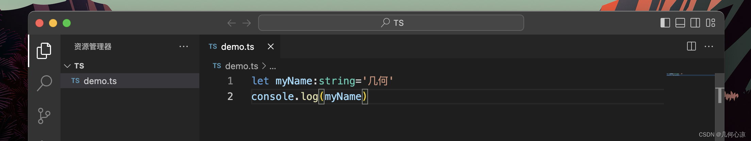Open the customize layout icon
Image resolution: width=751 pixels, height=141 pixels.
[711, 23]
